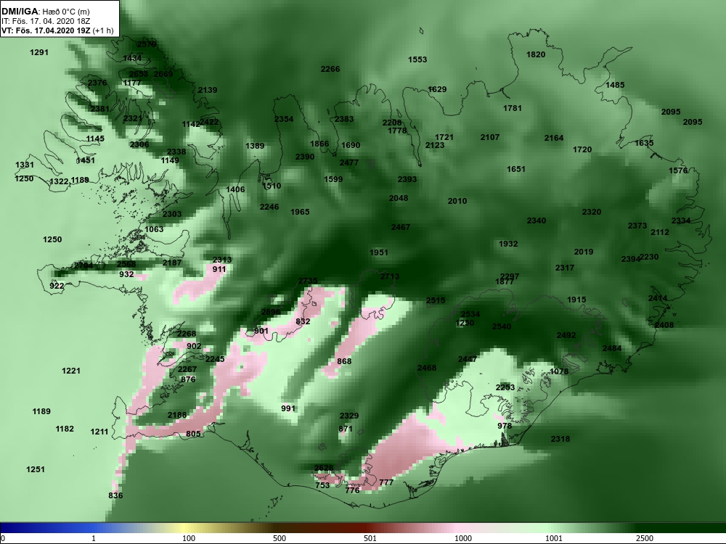Select the 2320 height label
Viewport: 726px width, 544px height.
click(x=591, y=212)
